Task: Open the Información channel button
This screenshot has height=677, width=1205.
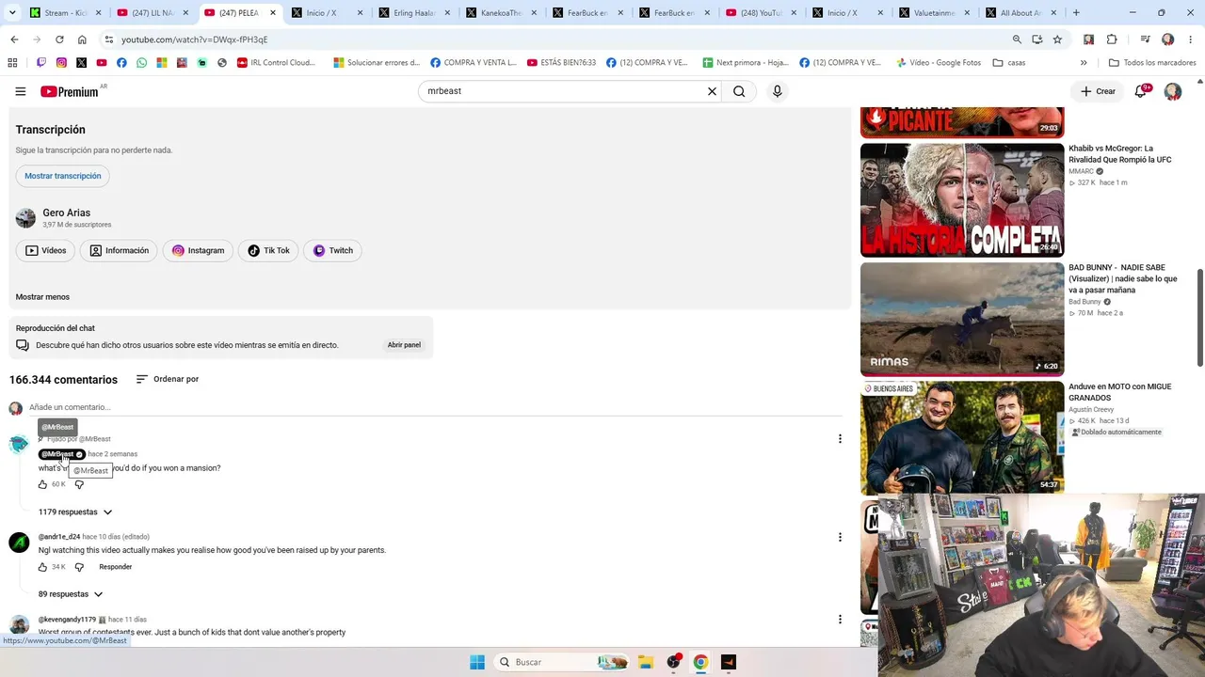Action: (120, 251)
